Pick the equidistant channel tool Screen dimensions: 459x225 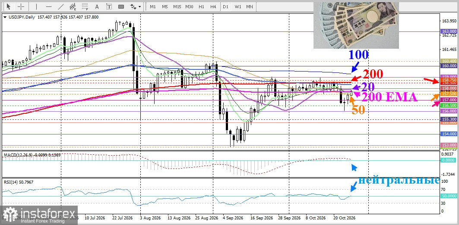pos(73,6)
